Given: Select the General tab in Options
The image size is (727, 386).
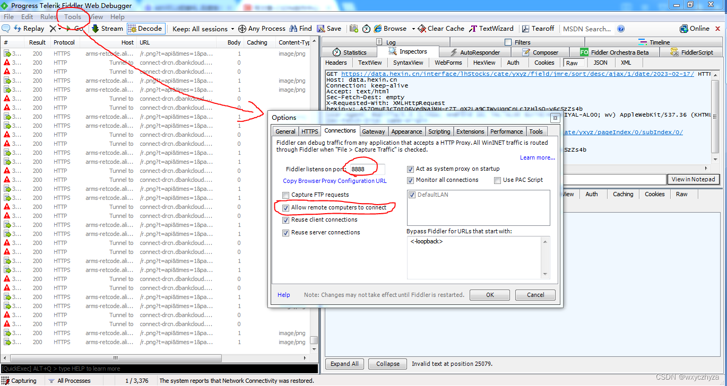Looking at the screenshot, I should [285, 131].
